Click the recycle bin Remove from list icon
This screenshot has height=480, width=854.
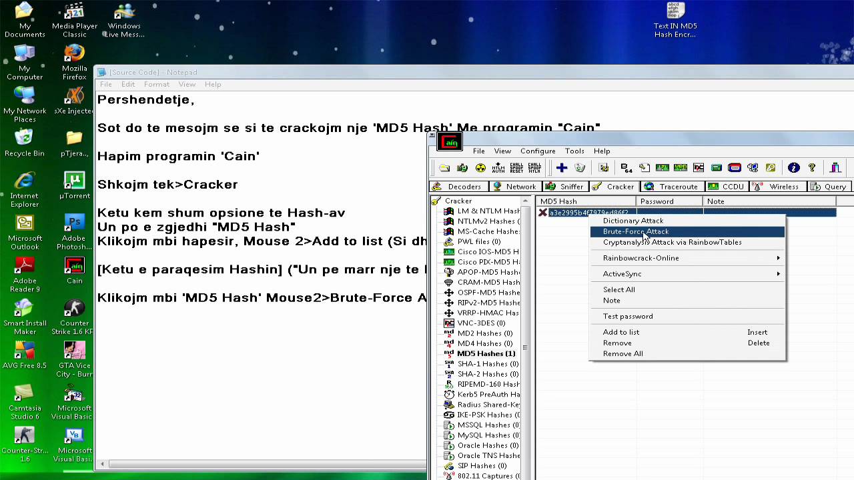580,168
